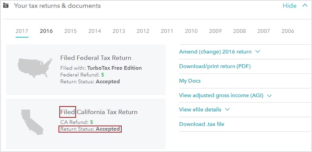Expand the Amend 2016 return chevron
The height and width of the screenshot is (152, 312).
[257, 52]
